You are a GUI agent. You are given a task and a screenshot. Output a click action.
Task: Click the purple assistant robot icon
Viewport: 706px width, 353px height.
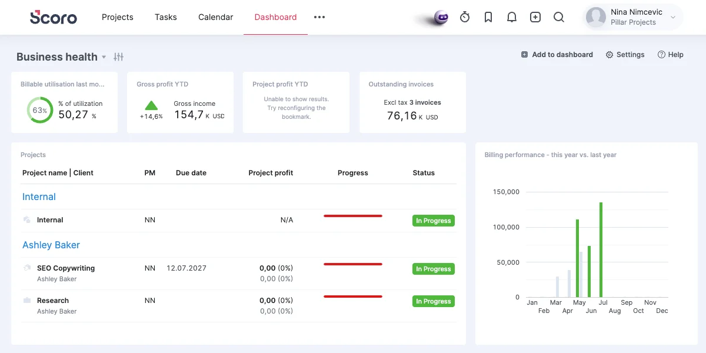[441, 18]
